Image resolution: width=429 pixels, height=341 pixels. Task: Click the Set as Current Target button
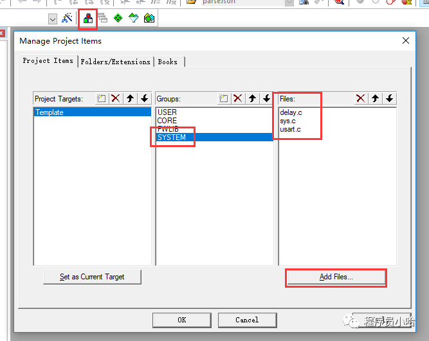pos(92,277)
